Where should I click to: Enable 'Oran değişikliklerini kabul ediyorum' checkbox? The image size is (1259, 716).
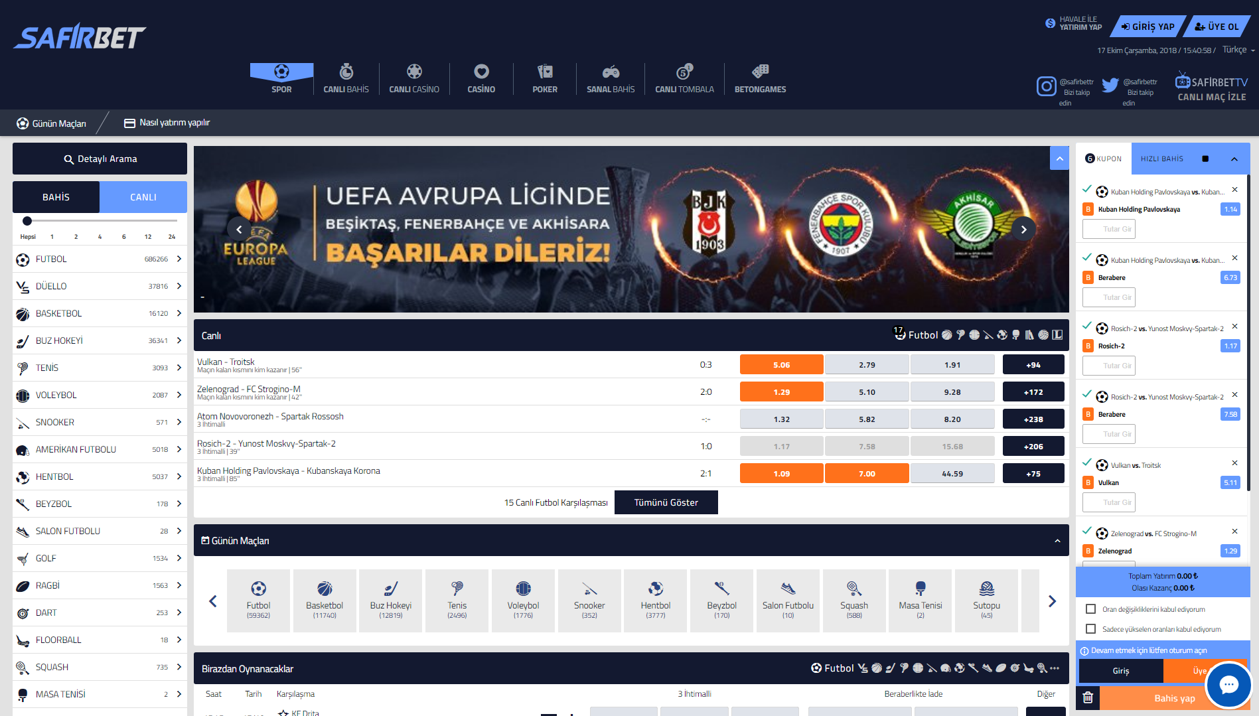(1090, 609)
